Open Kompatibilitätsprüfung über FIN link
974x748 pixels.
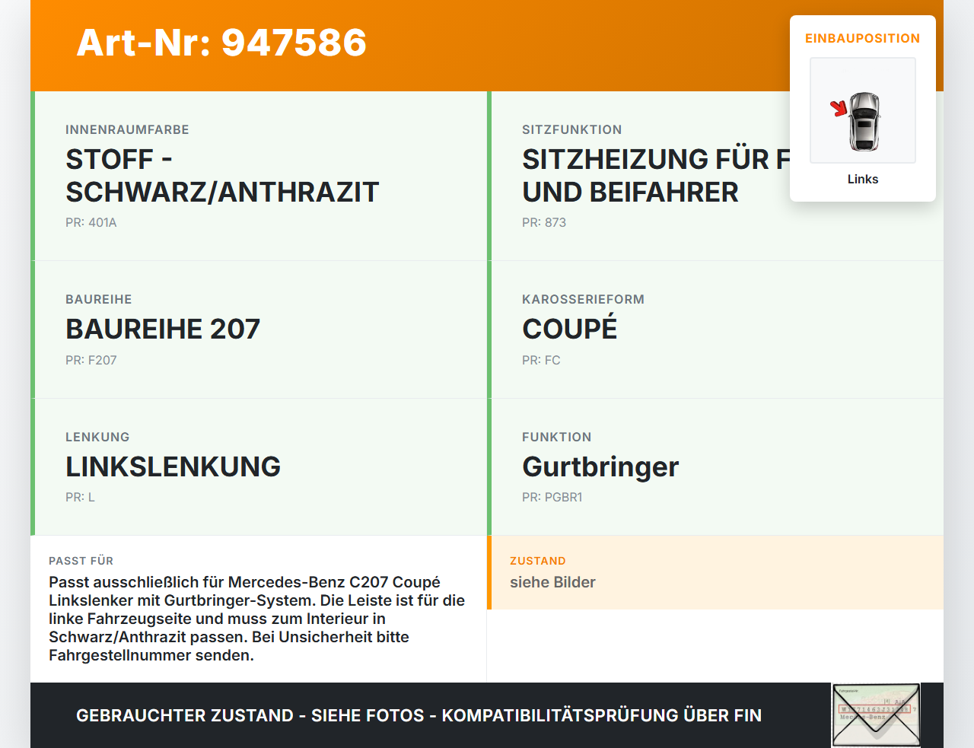point(419,715)
